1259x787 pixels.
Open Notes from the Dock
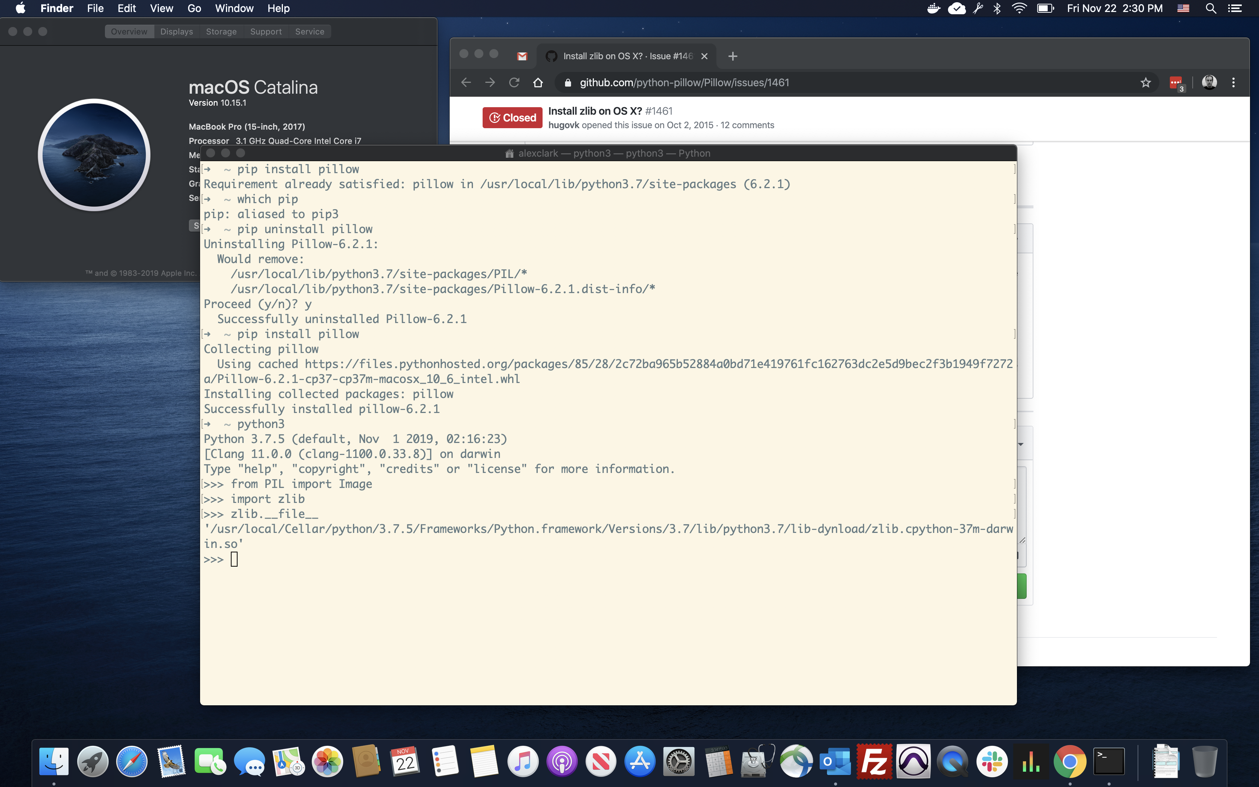[484, 762]
